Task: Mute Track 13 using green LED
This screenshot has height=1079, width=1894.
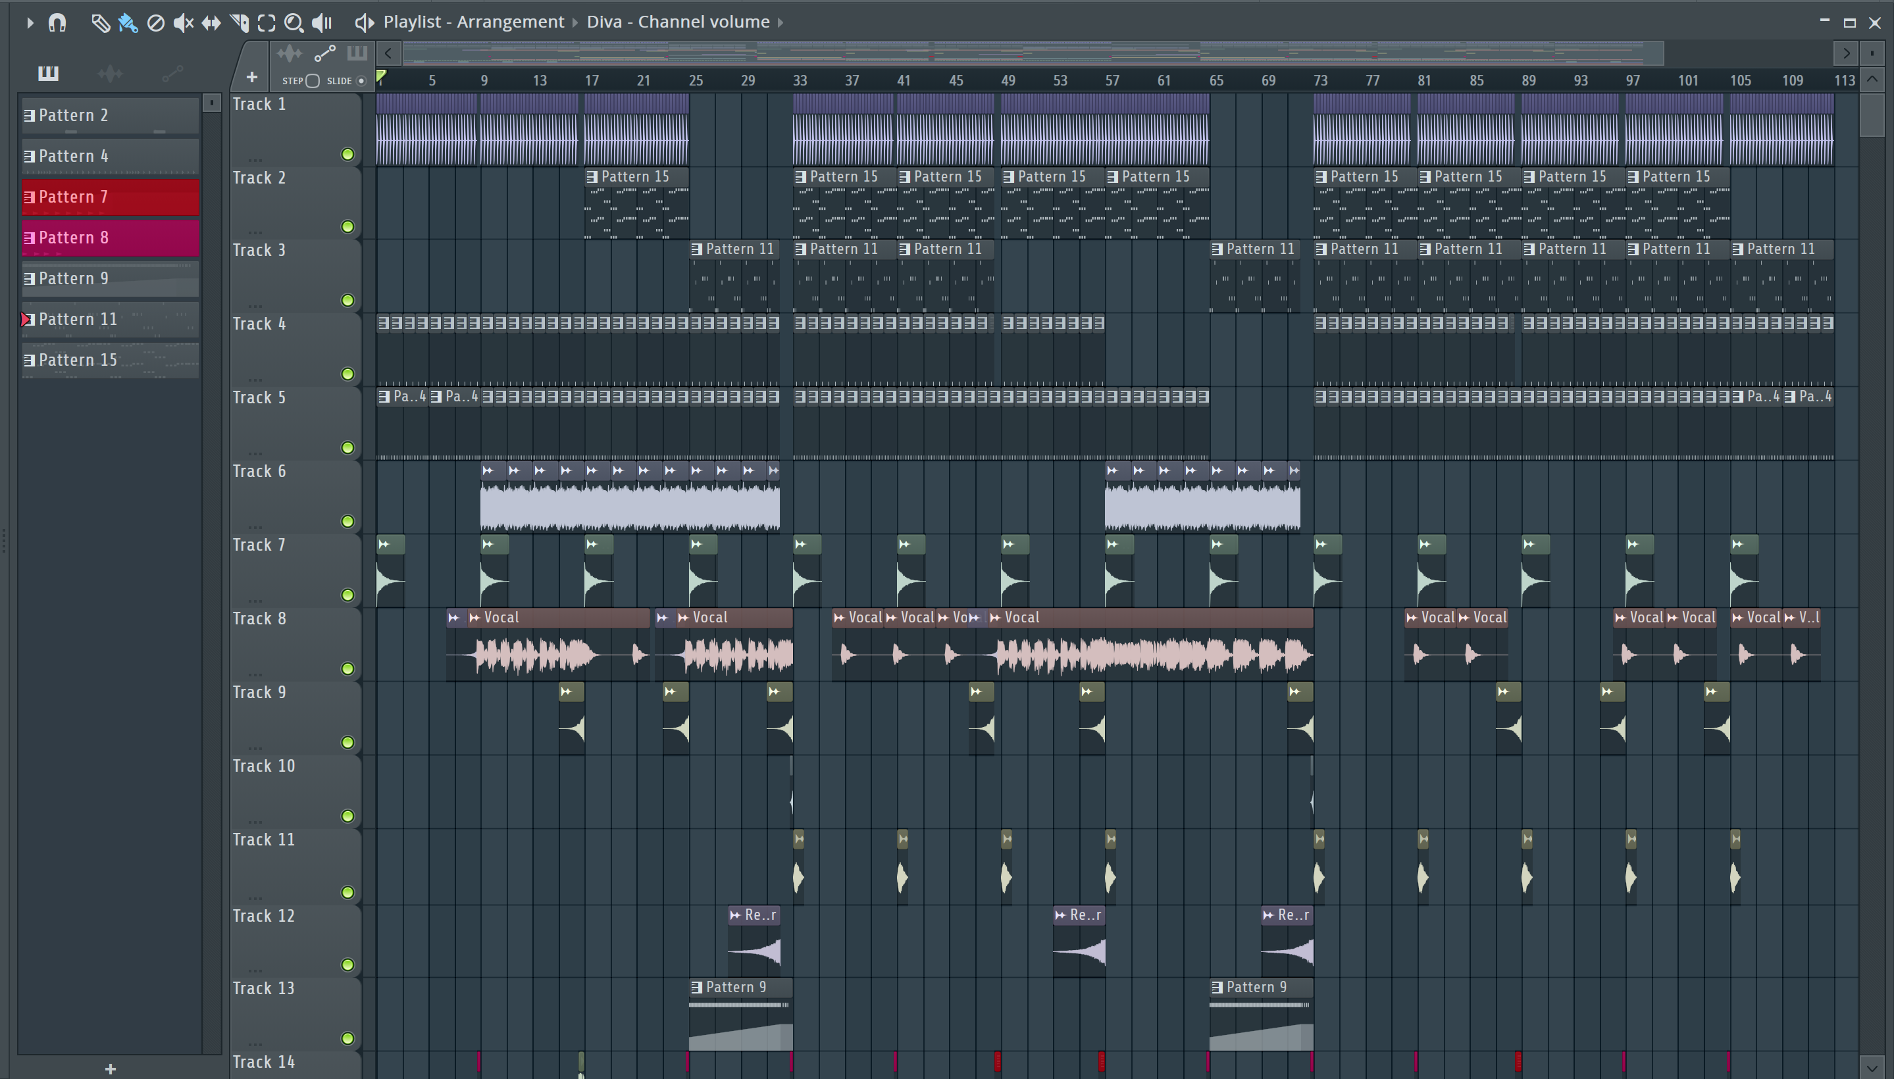Action: tap(347, 1038)
